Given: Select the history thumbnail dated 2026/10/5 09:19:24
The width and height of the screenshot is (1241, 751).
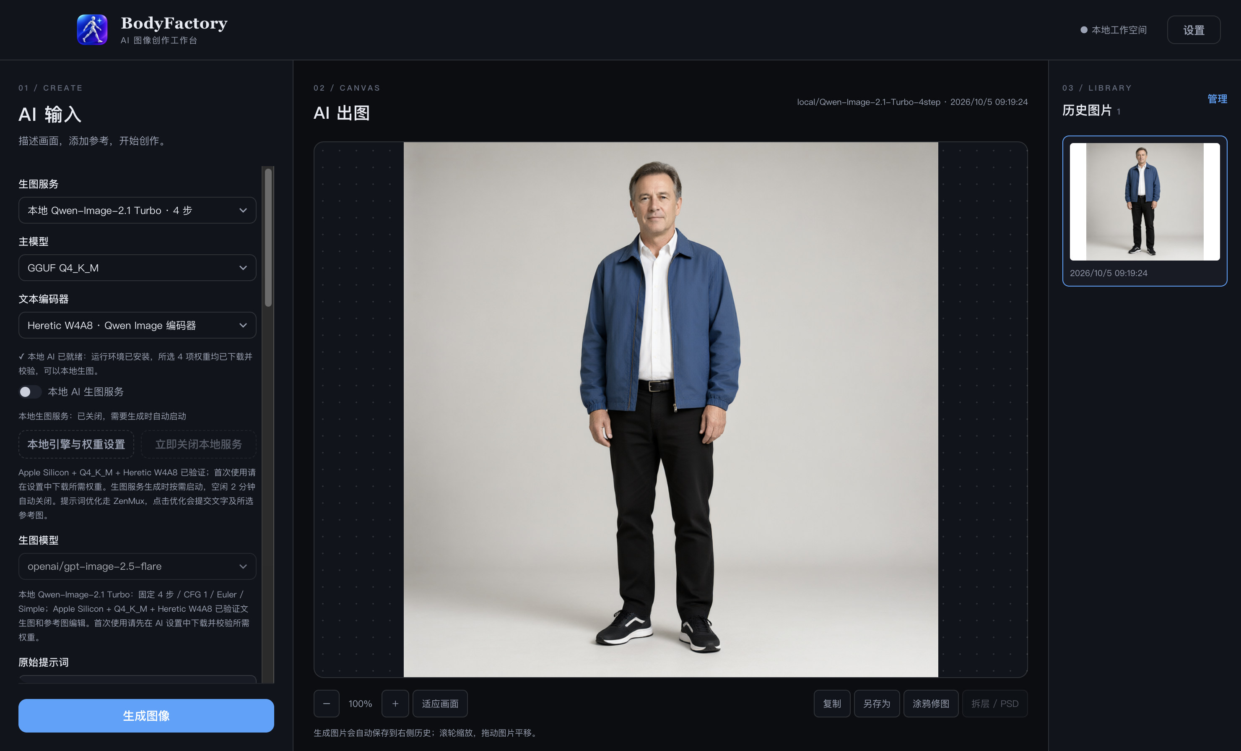Looking at the screenshot, I should click(1144, 211).
